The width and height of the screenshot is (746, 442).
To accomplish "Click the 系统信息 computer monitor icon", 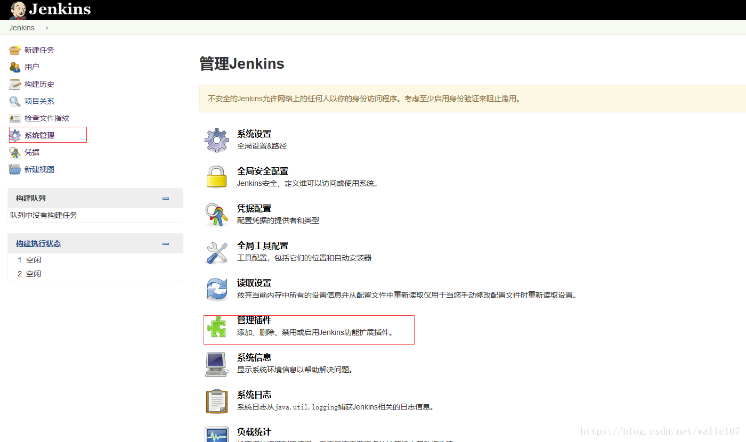I will [217, 364].
